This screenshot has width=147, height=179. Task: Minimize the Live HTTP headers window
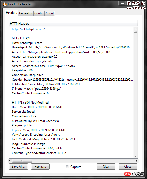122,4
